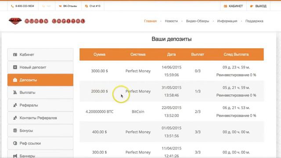This screenshot has height=158, width=281.
Task: Click the Баннеры megaphone icon
Action: click(x=15, y=156)
